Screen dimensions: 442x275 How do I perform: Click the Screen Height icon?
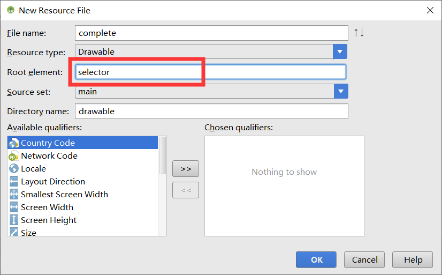tap(14, 220)
